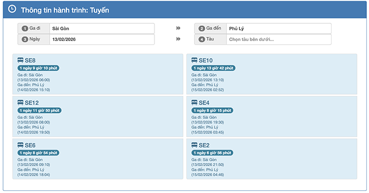Click the double arrow beside the date field
This screenshot has height=193, width=369.
(x=178, y=39)
